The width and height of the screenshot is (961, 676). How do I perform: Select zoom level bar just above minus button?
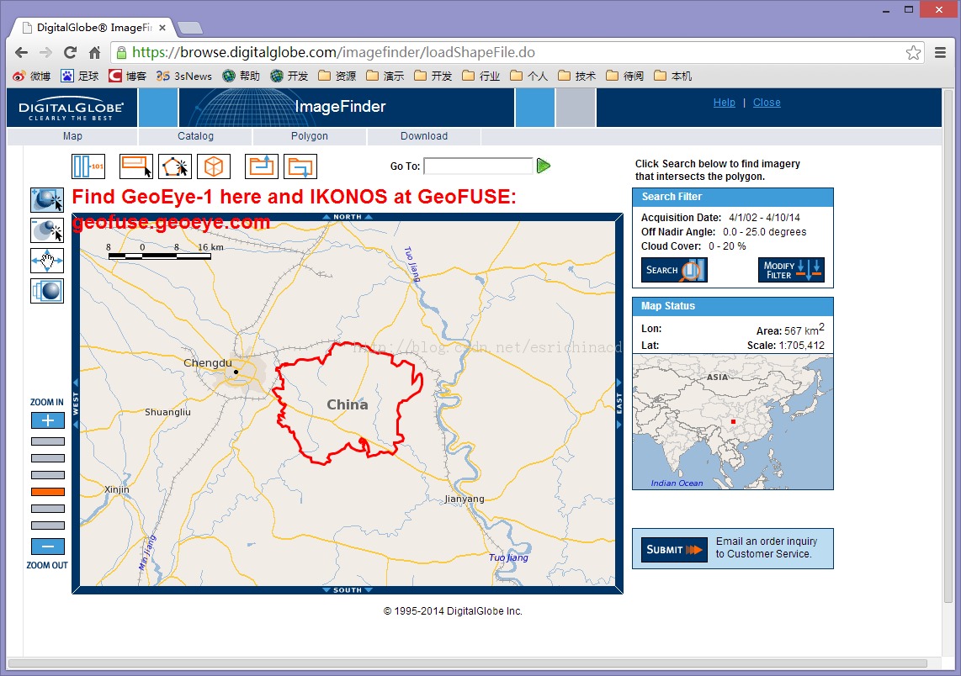[x=48, y=525]
